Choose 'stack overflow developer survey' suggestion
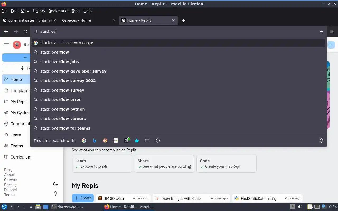 tap(179, 71)
